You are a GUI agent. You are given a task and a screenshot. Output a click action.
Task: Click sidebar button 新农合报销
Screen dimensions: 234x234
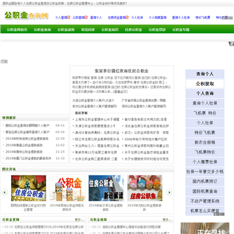[x=205, y=142]
